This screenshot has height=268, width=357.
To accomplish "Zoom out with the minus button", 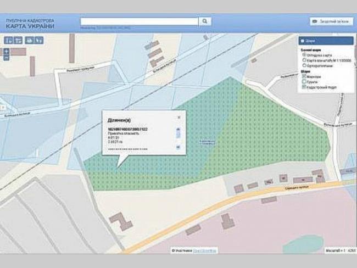I will [x=6, y=57].
